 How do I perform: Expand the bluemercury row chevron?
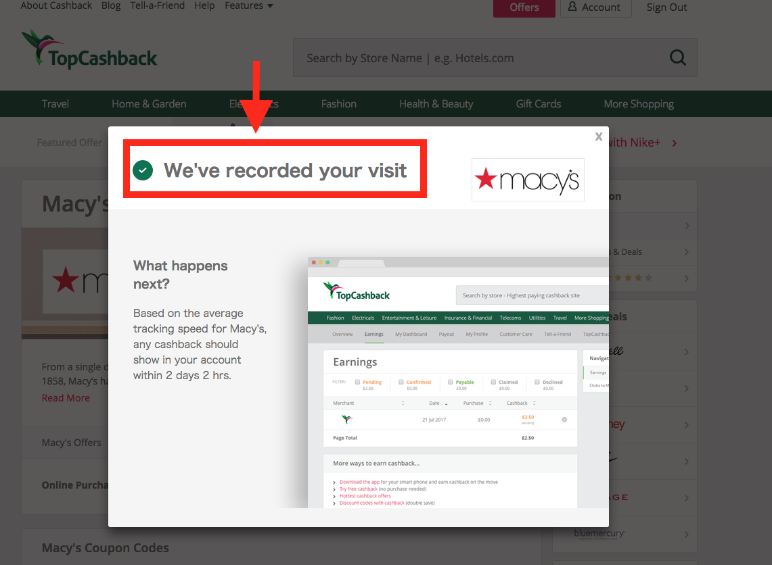click(687, 535)
